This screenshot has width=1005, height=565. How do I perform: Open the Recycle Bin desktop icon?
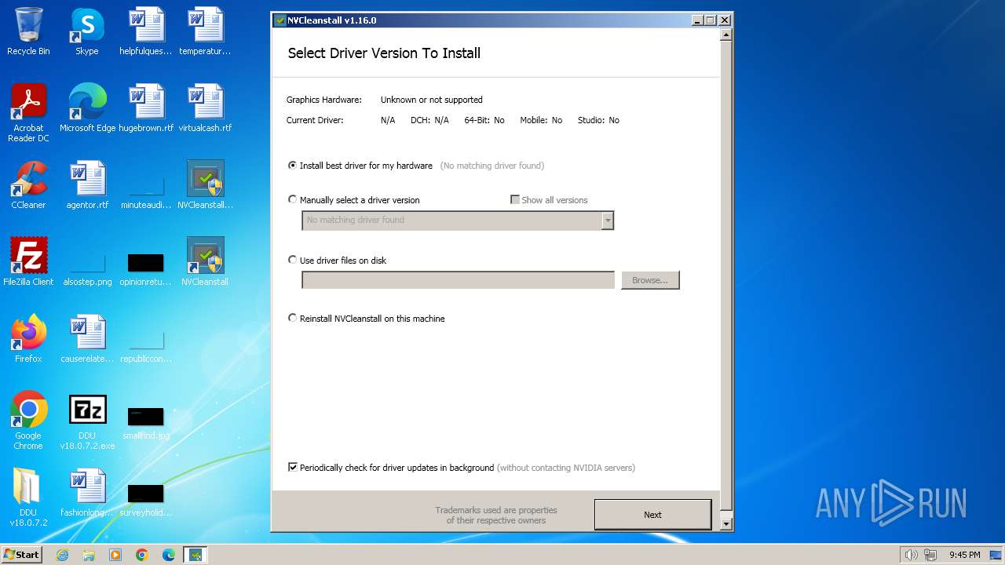coord(28,31)
